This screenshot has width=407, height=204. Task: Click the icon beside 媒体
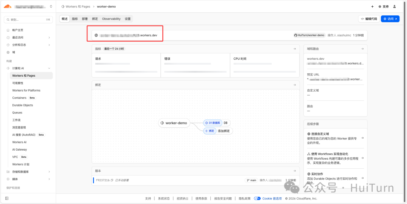(x=8, y=179)
